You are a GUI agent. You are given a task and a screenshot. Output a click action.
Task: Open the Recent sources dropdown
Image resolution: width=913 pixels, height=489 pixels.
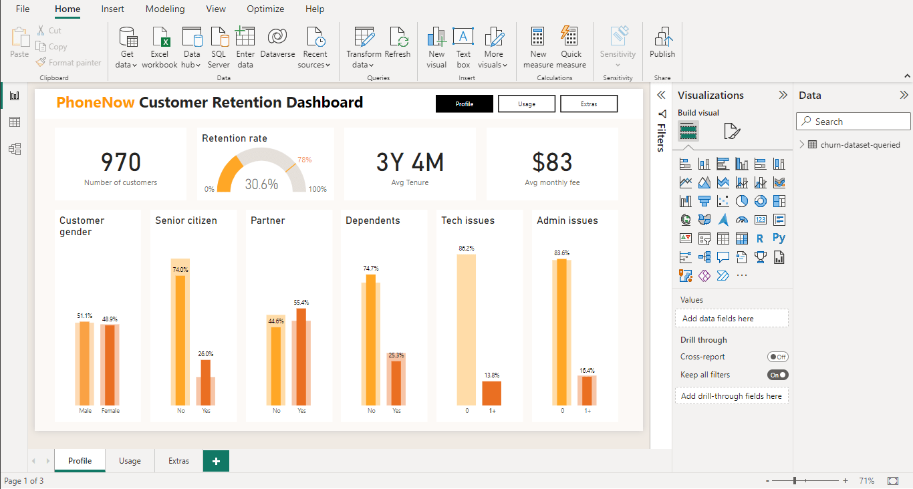315,47
